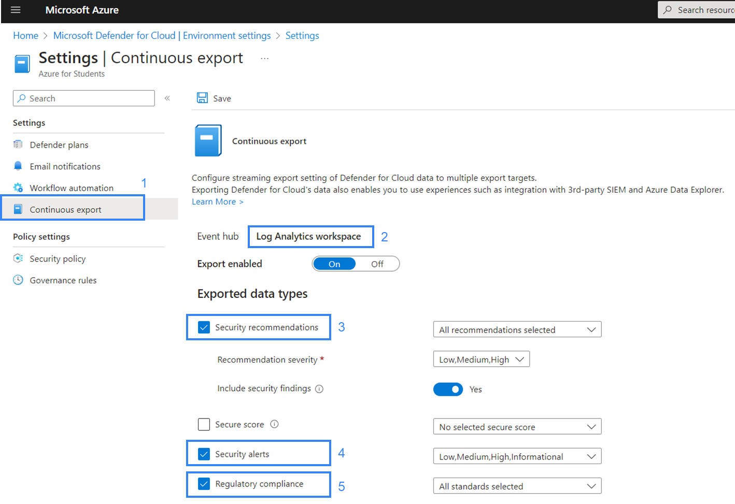Switch to Log Analytics workspace tab

tap(309, 236)
